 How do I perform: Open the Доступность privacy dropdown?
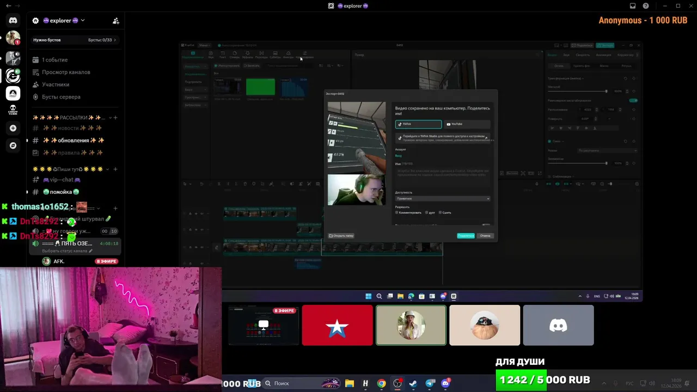pyautogui.click(x=443, y=199)
